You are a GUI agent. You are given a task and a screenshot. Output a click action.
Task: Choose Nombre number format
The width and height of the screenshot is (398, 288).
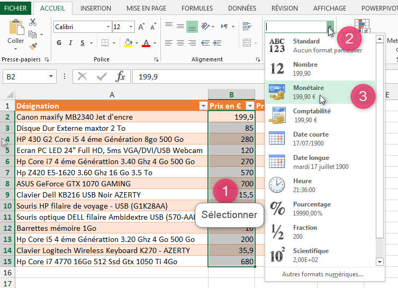click(x=320, y=69)
